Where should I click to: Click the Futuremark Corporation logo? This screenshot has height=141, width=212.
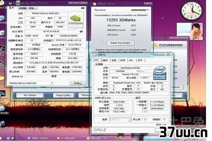[169, 45]
